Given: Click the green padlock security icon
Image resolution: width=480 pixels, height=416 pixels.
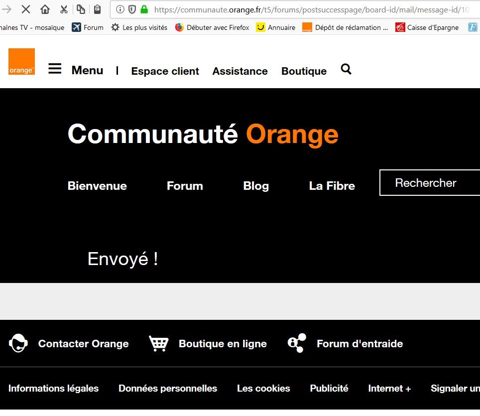Looking at the screenshot, I should click(144, 9).
